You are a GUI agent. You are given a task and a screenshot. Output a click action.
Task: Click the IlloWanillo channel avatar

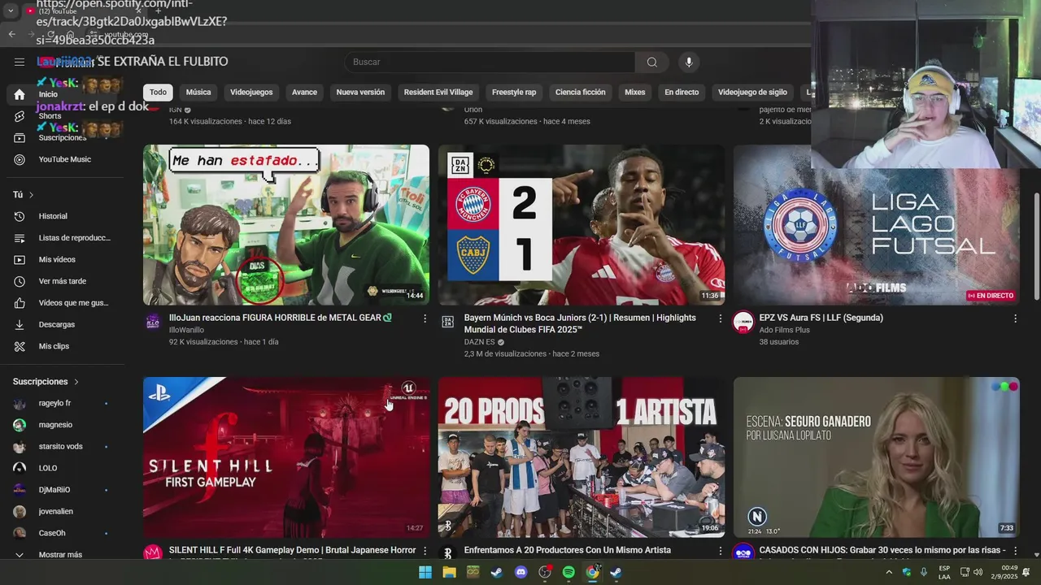tap(153, 321)
